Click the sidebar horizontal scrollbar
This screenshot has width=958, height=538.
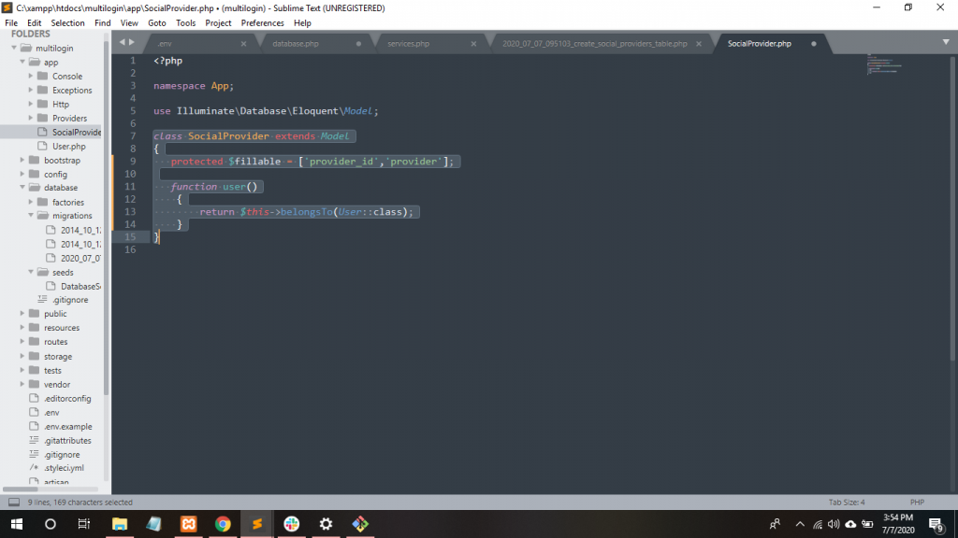pyautogui.click(x=21, y=488)
